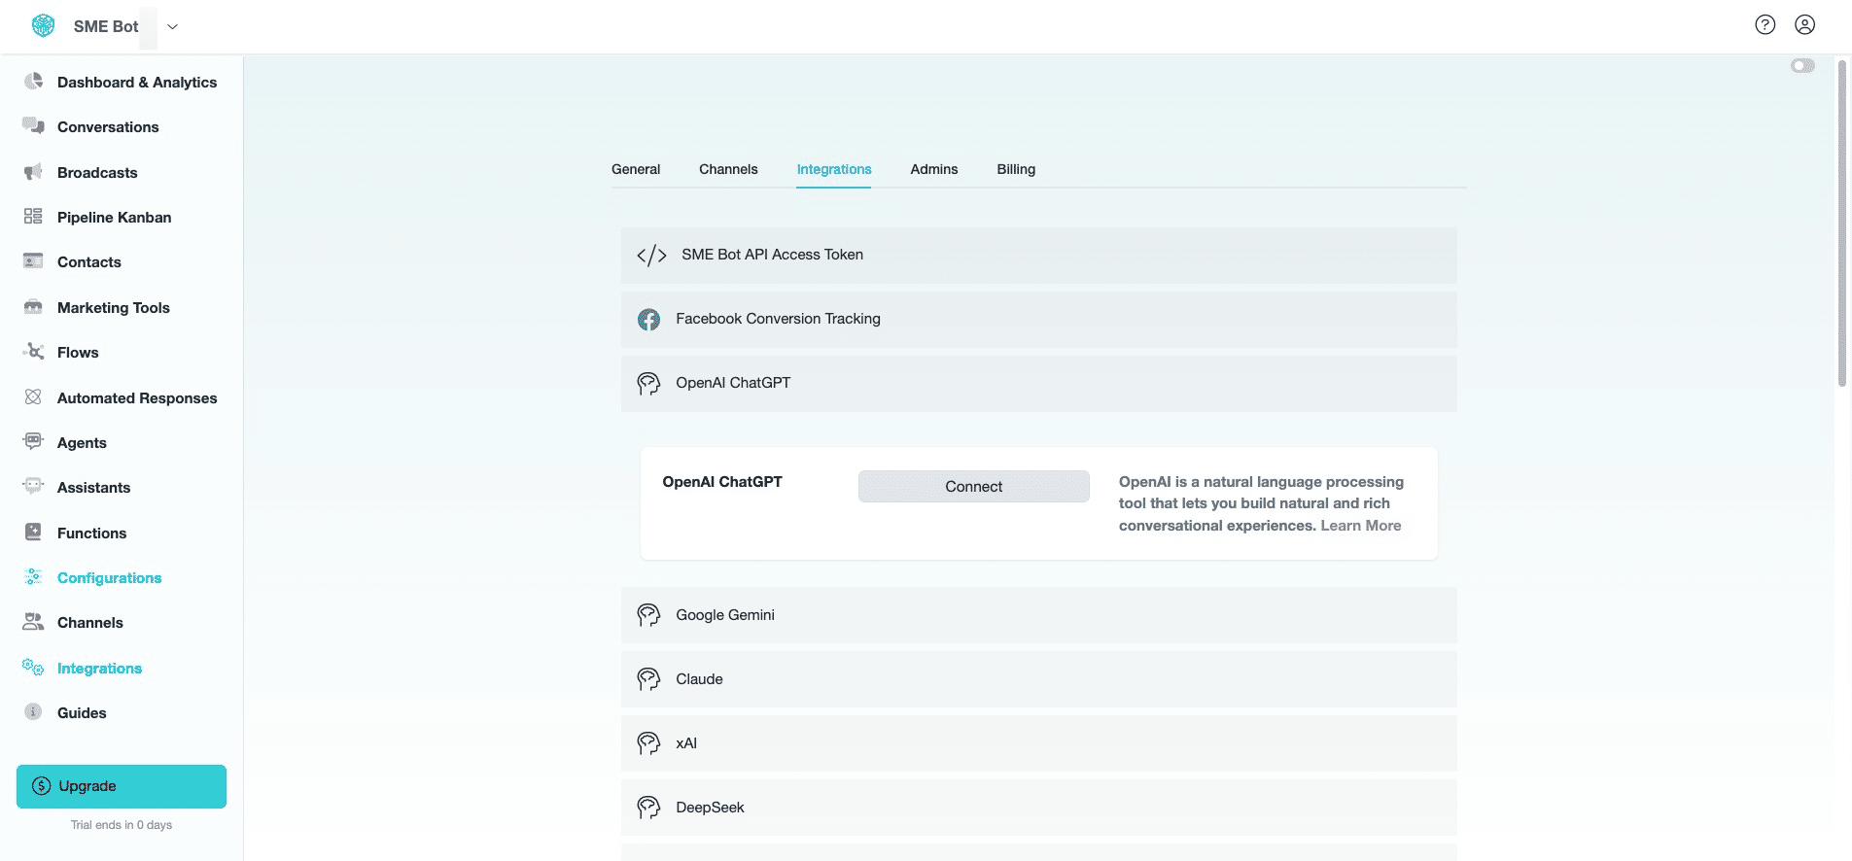1852x861 pixels.
Task: Open Conversations from the sidebar
Action: 108,127
